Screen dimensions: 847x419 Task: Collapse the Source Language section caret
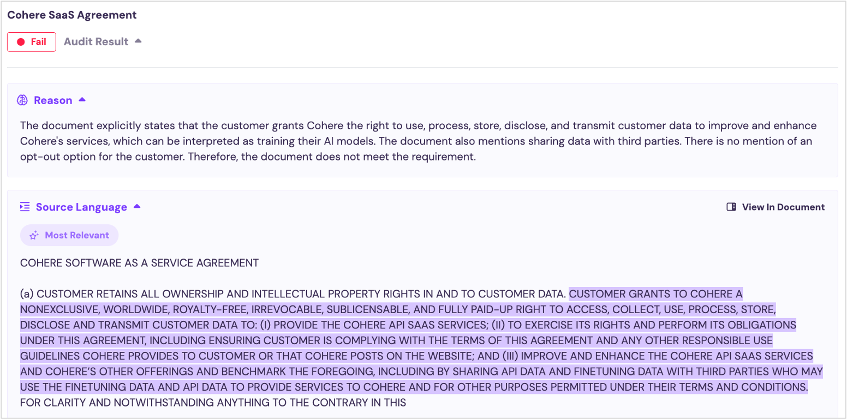(137, 206)
